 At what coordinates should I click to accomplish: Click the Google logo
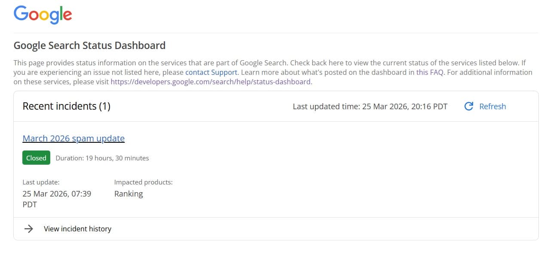43,15
